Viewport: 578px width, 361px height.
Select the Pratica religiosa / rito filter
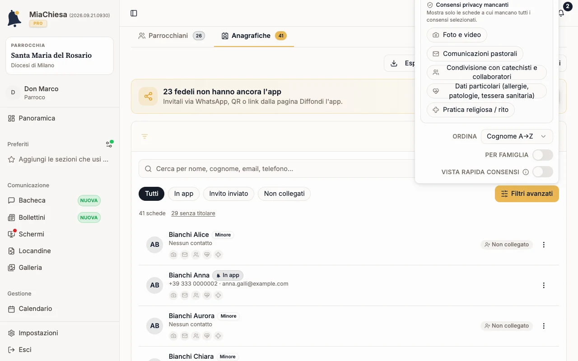coord(471,110)
